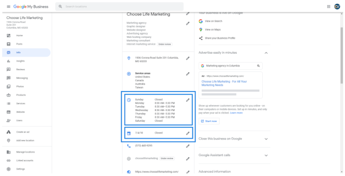
Task: Edit the address pencil icon
Action: (x=188, y=58)
